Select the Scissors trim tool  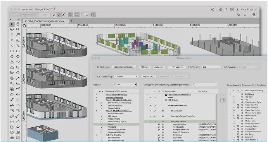[12, 105]
